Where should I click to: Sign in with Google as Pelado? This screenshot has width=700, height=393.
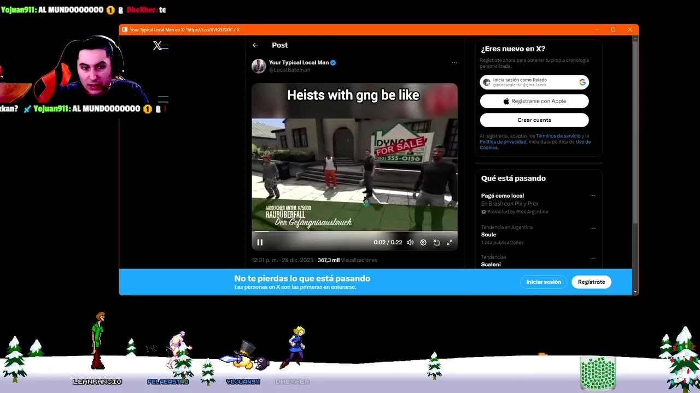(534, 82)
